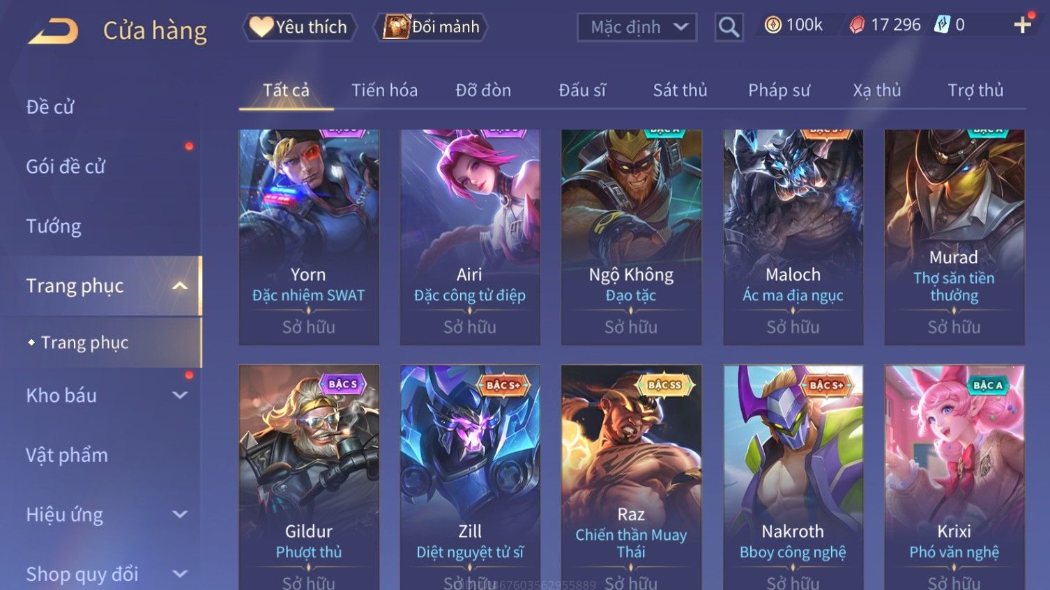This screenshot has height=590, width=1050.
Task: Click the gold coin 100k icon
Action: [773, 25]
